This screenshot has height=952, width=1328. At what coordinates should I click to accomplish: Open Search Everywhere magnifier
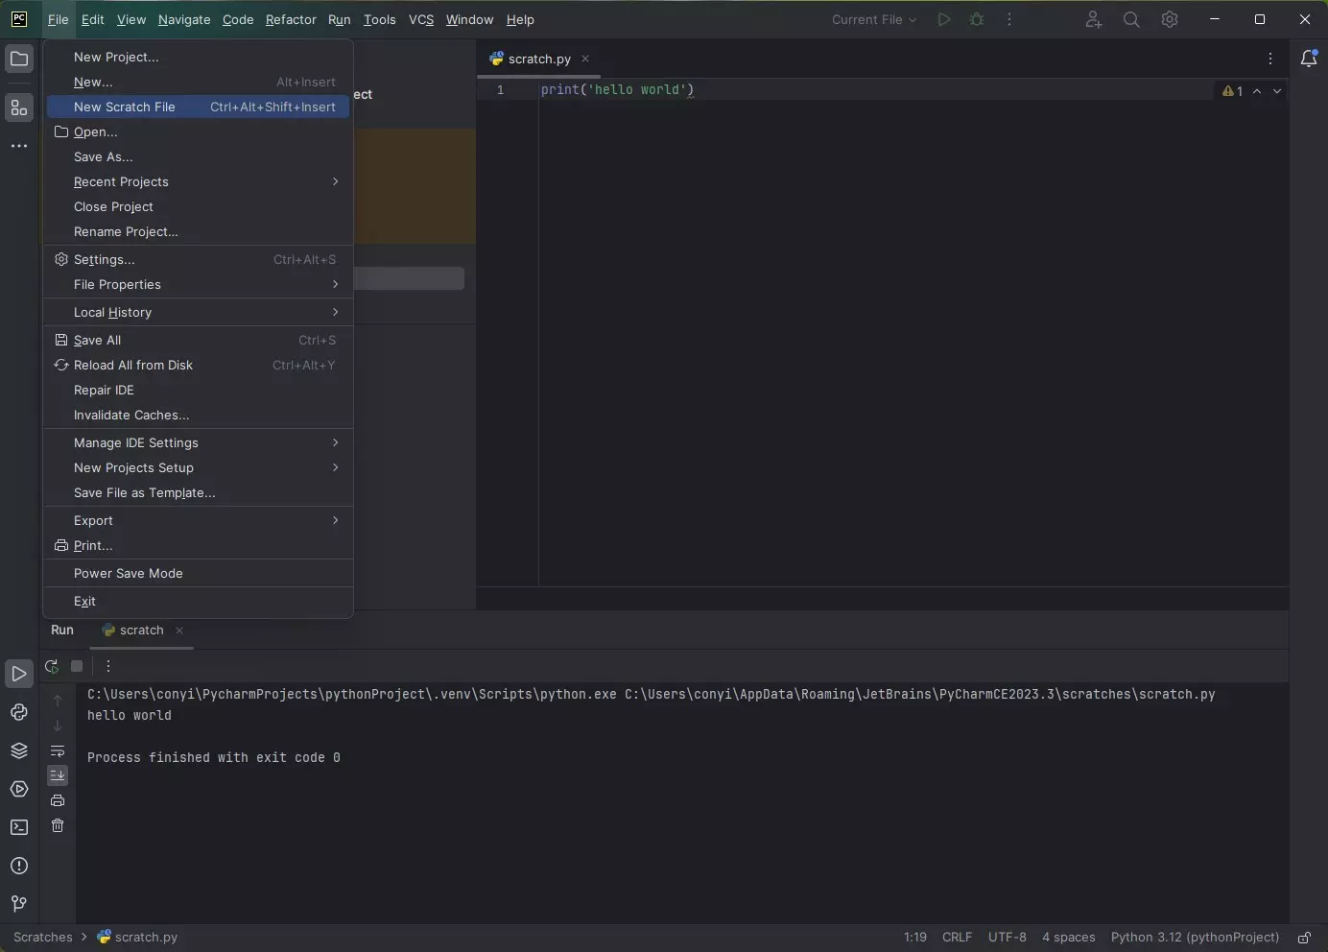[x=1131, y=19]
